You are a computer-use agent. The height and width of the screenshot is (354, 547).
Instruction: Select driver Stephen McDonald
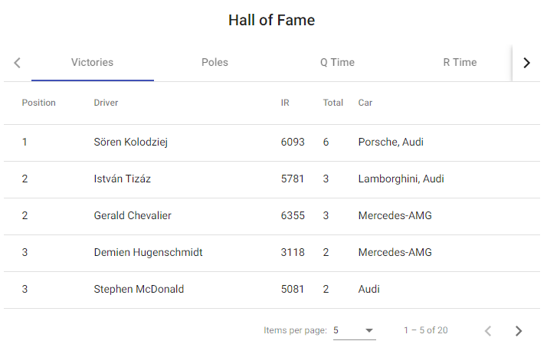coord(139,289)
